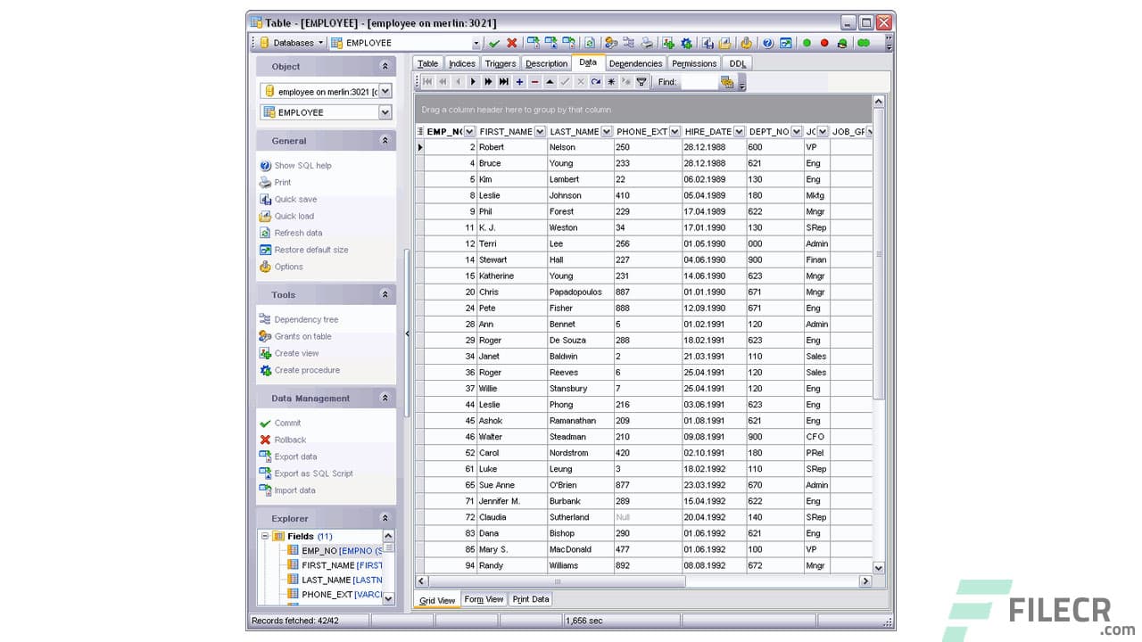Viewport: 1142px width, 642px height.
Task: Open the filter using the funnel icon
Action: click(x=641, y=82)
